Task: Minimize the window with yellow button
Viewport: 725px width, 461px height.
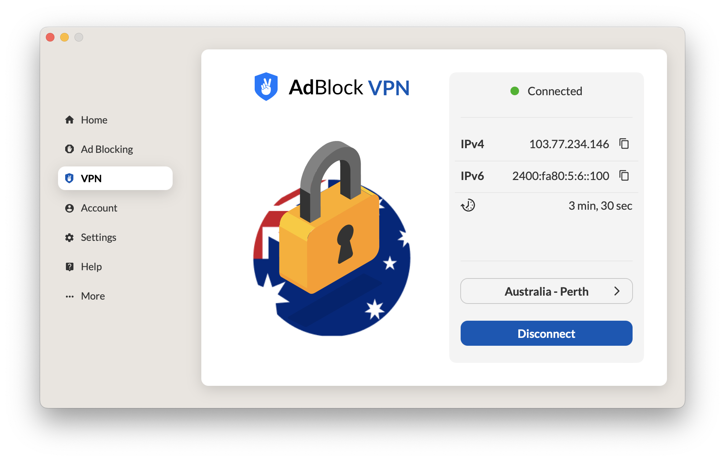Action: pyautogui.click(x=64, y=37)
